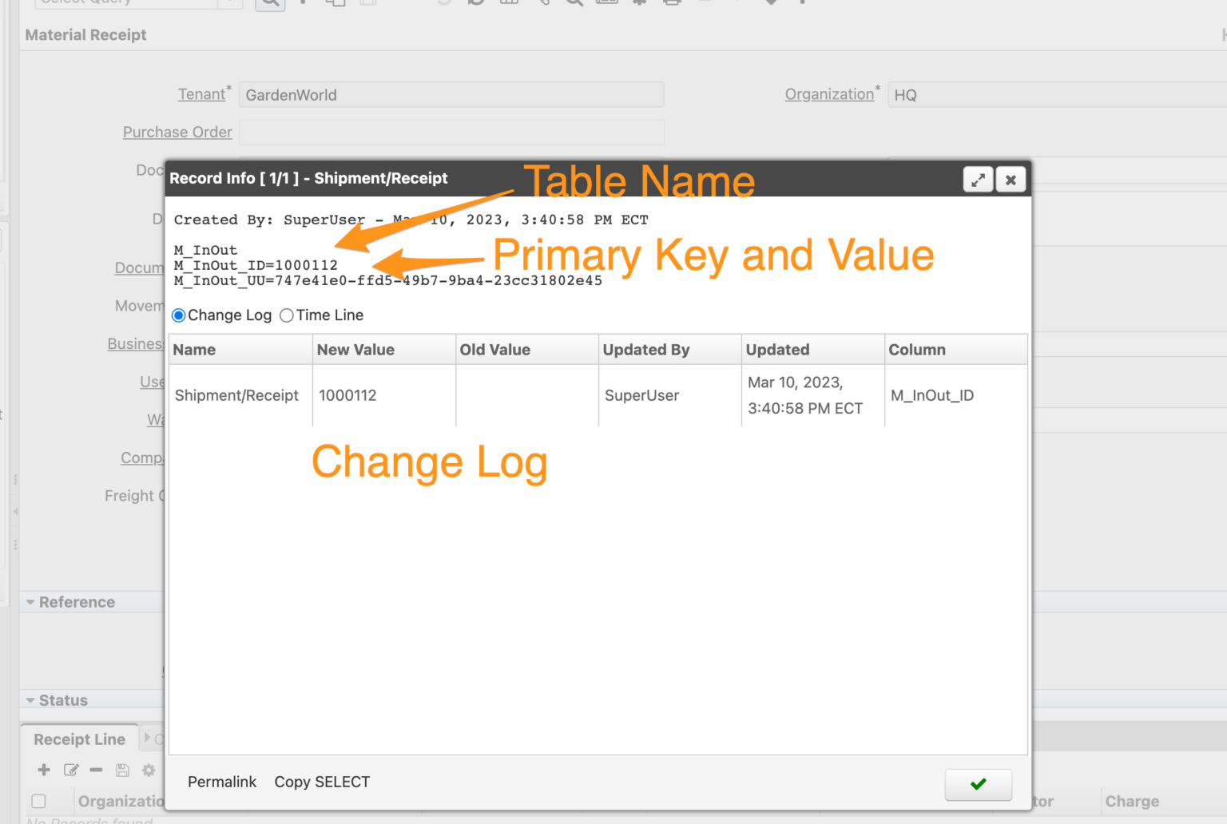The width and height of the screenshot is (1227, 824).
Task: Click the Permalink button
Action: (221, 782)
